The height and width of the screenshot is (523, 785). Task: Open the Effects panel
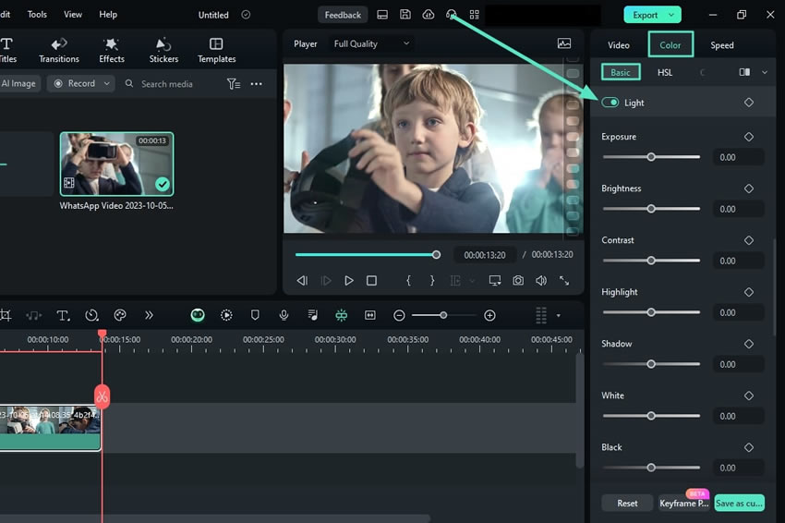click(111, 50)
